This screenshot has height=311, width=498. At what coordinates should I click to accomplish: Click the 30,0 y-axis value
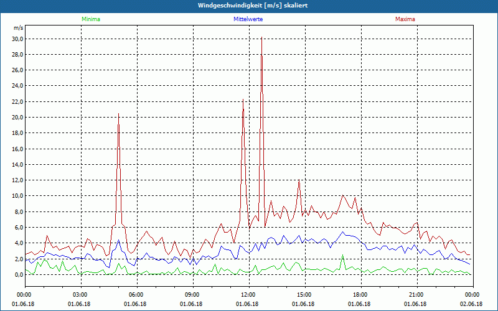click(x=18, y=39)
